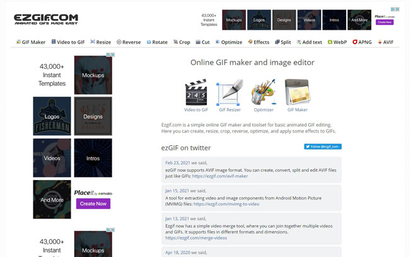The image size is (410, 257).
Task: Click the purple Create Now button in sidebar ad
Action: [x=93, y=203]
